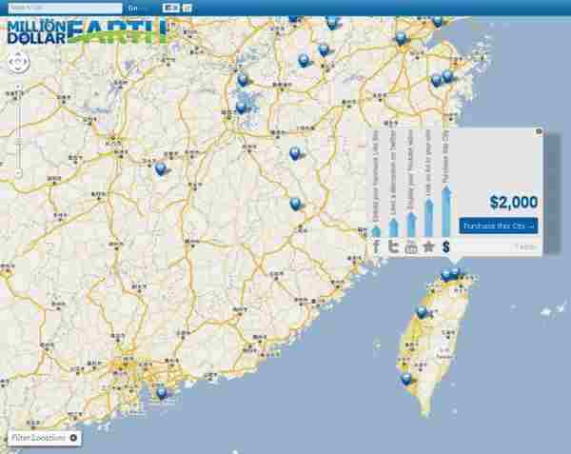This screenshot has height=454, width=571.
Task: Click Purchase this City button
Action: [498, 227]
